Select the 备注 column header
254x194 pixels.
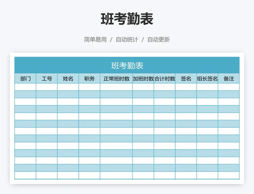[229, 79]
